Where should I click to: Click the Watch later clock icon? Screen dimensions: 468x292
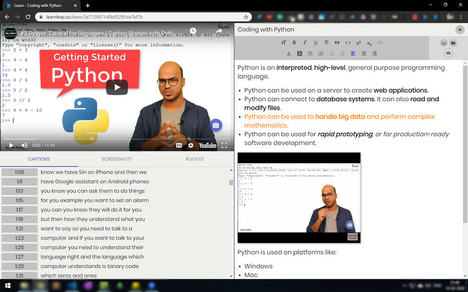click(193, 31)
